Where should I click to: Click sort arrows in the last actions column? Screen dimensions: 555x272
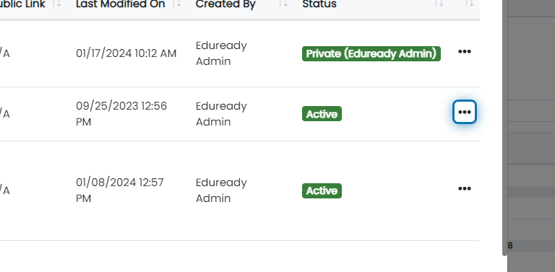pos(469,4)
